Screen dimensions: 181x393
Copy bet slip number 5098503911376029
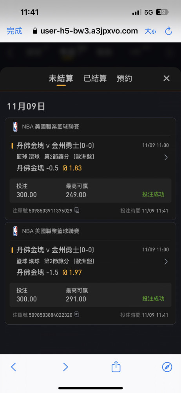(x=77, y=210)
